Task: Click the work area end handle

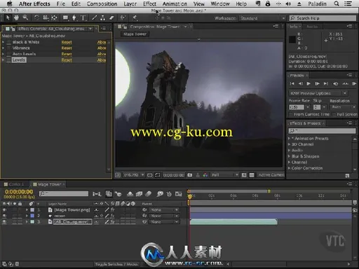Action: coord(269,191)
